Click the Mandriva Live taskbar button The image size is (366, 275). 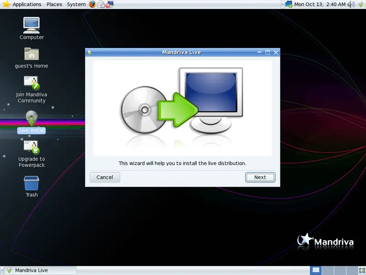41,270
